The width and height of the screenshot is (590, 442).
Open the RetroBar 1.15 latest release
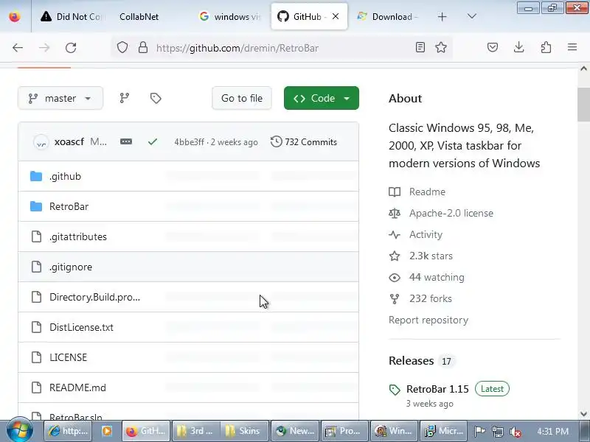[x=437, y=389]
